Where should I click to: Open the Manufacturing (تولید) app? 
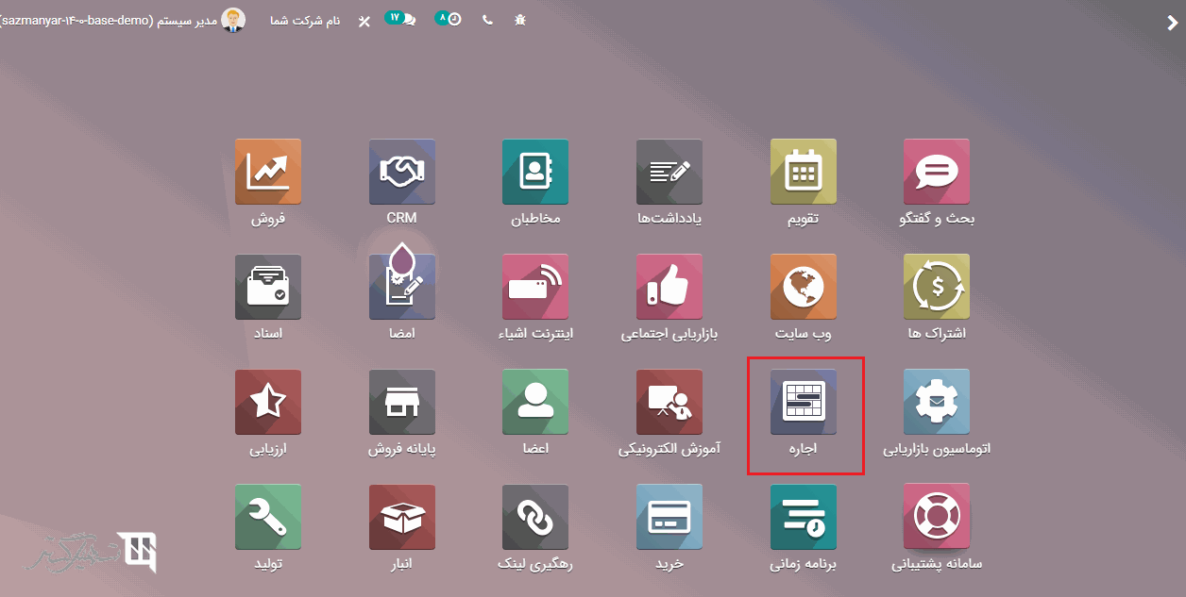click(268, 517)
